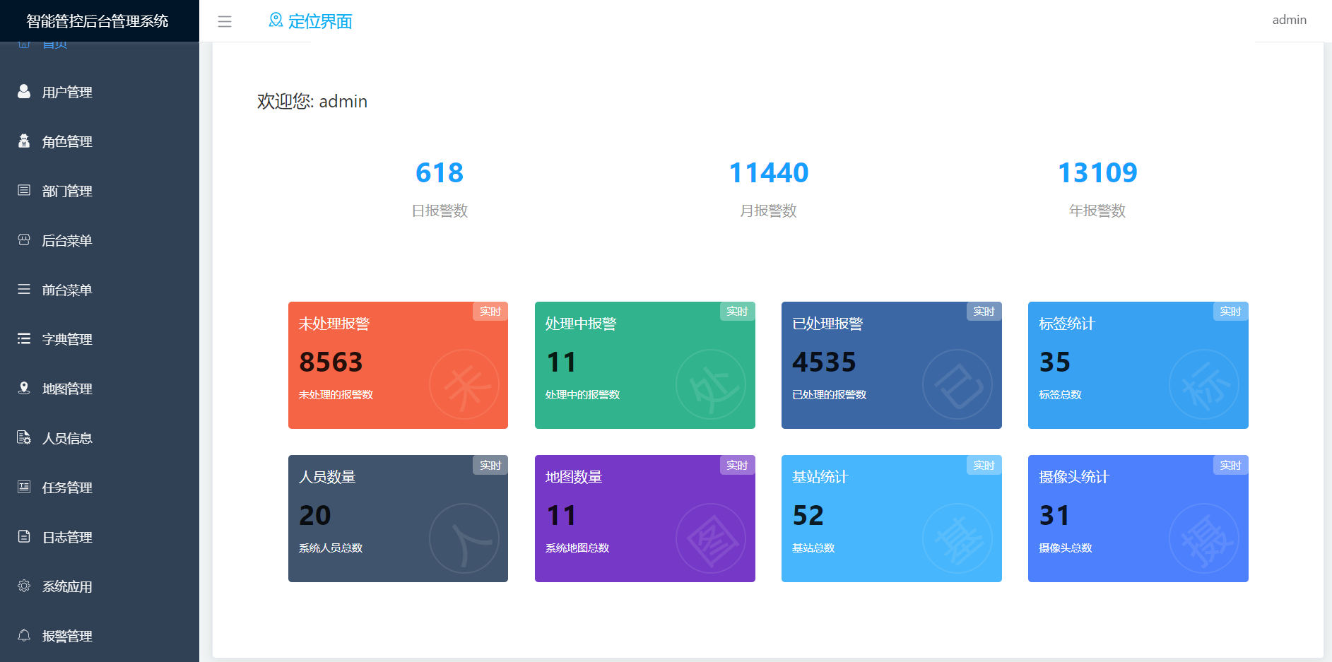Open 后台菜单 in the sidebar
This screenshot has height=662, width=1332.
(67, 241)
